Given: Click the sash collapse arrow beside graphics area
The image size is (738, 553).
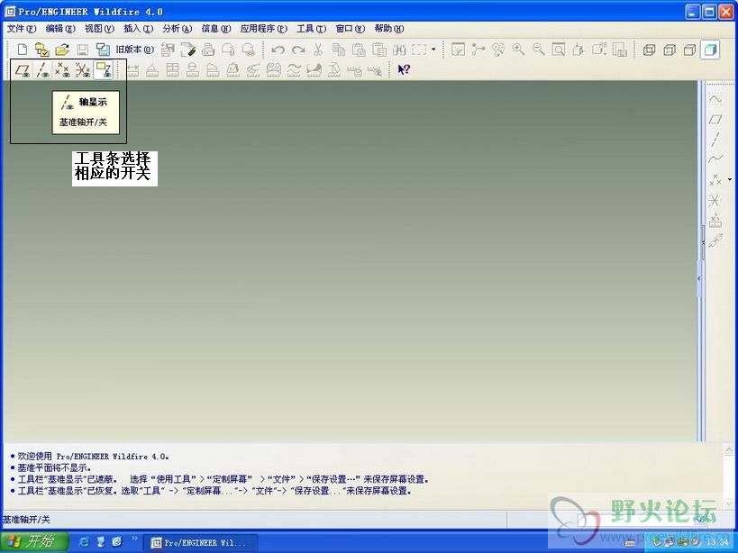Looking at the screenshot, I should coord(699,278).
